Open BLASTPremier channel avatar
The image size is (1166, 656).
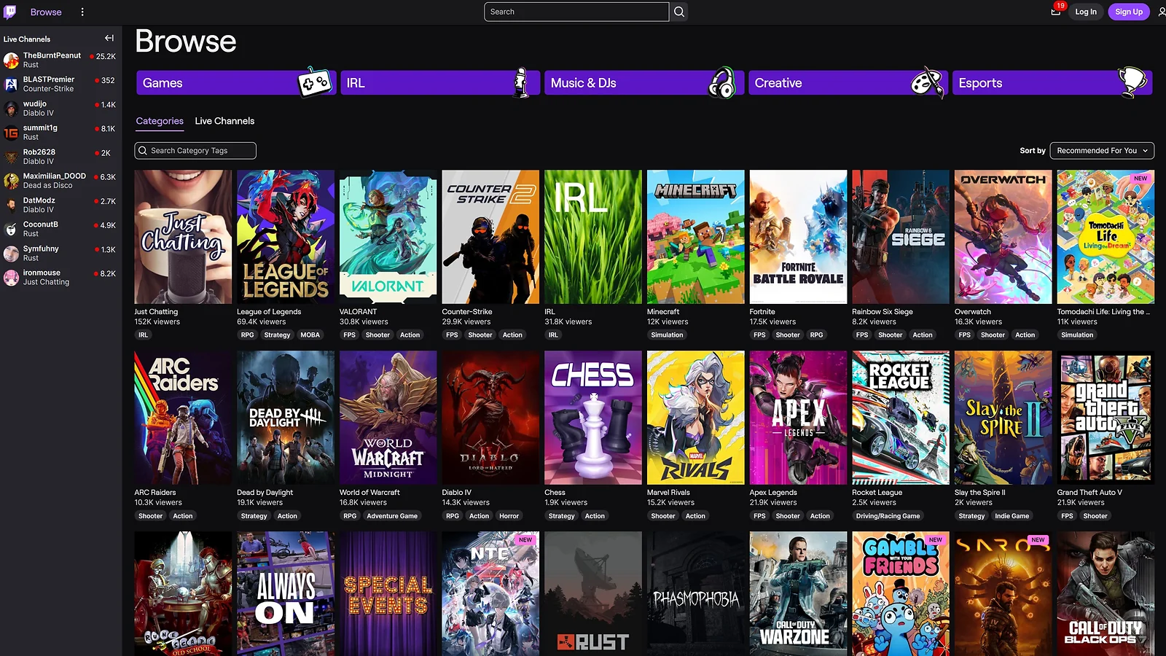click(x=11, y=84)
